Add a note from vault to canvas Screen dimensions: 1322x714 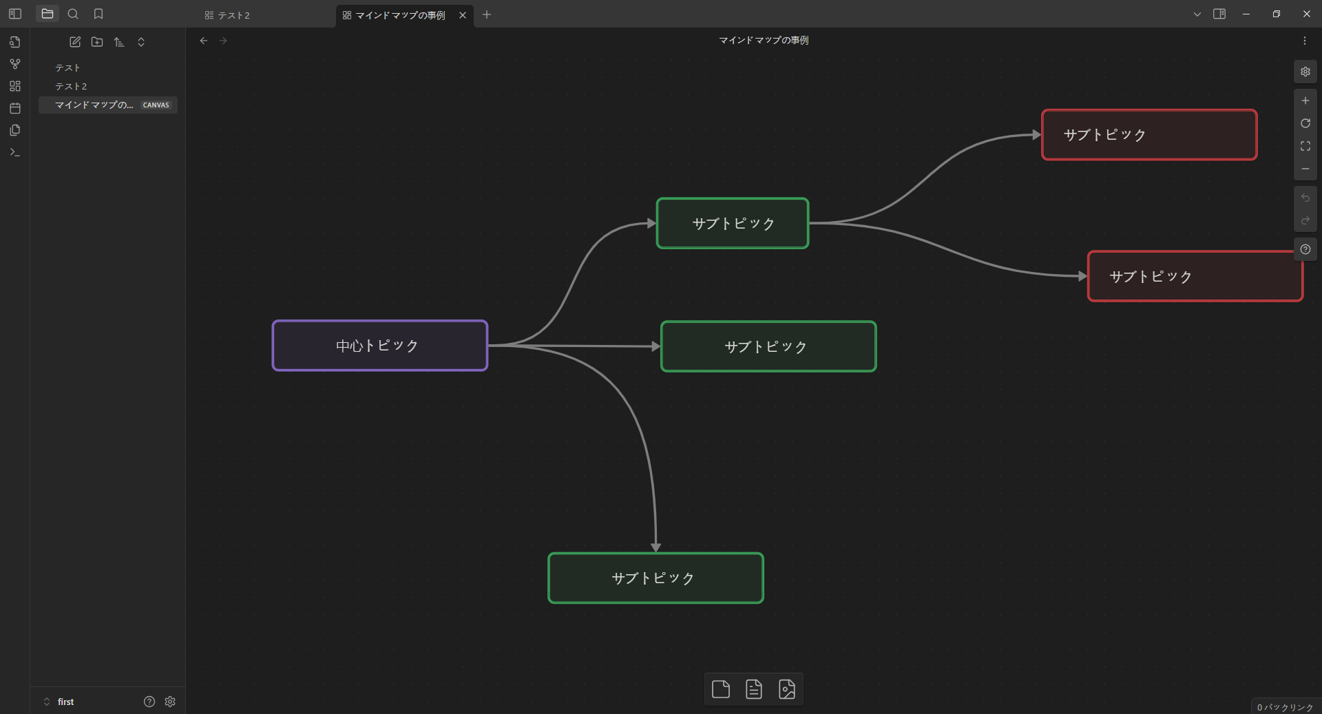point(754,689)
